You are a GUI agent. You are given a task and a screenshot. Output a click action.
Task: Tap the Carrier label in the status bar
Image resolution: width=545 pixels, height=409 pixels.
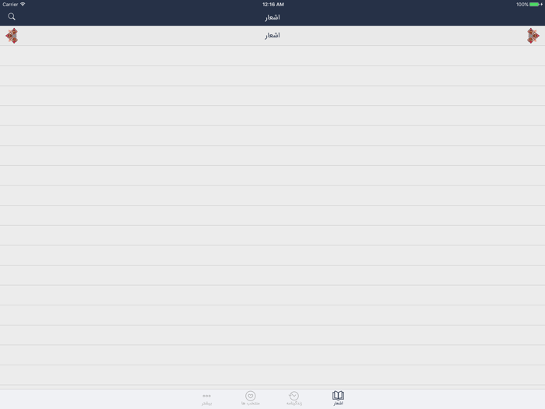click(x=10, y=4)
